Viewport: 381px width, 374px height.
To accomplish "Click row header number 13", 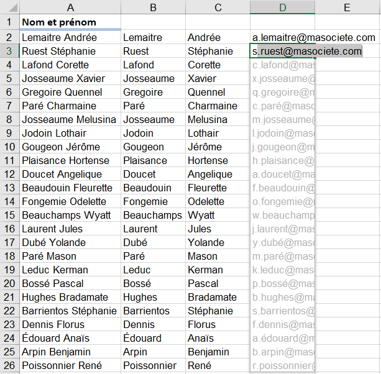I will click(9, 188).
